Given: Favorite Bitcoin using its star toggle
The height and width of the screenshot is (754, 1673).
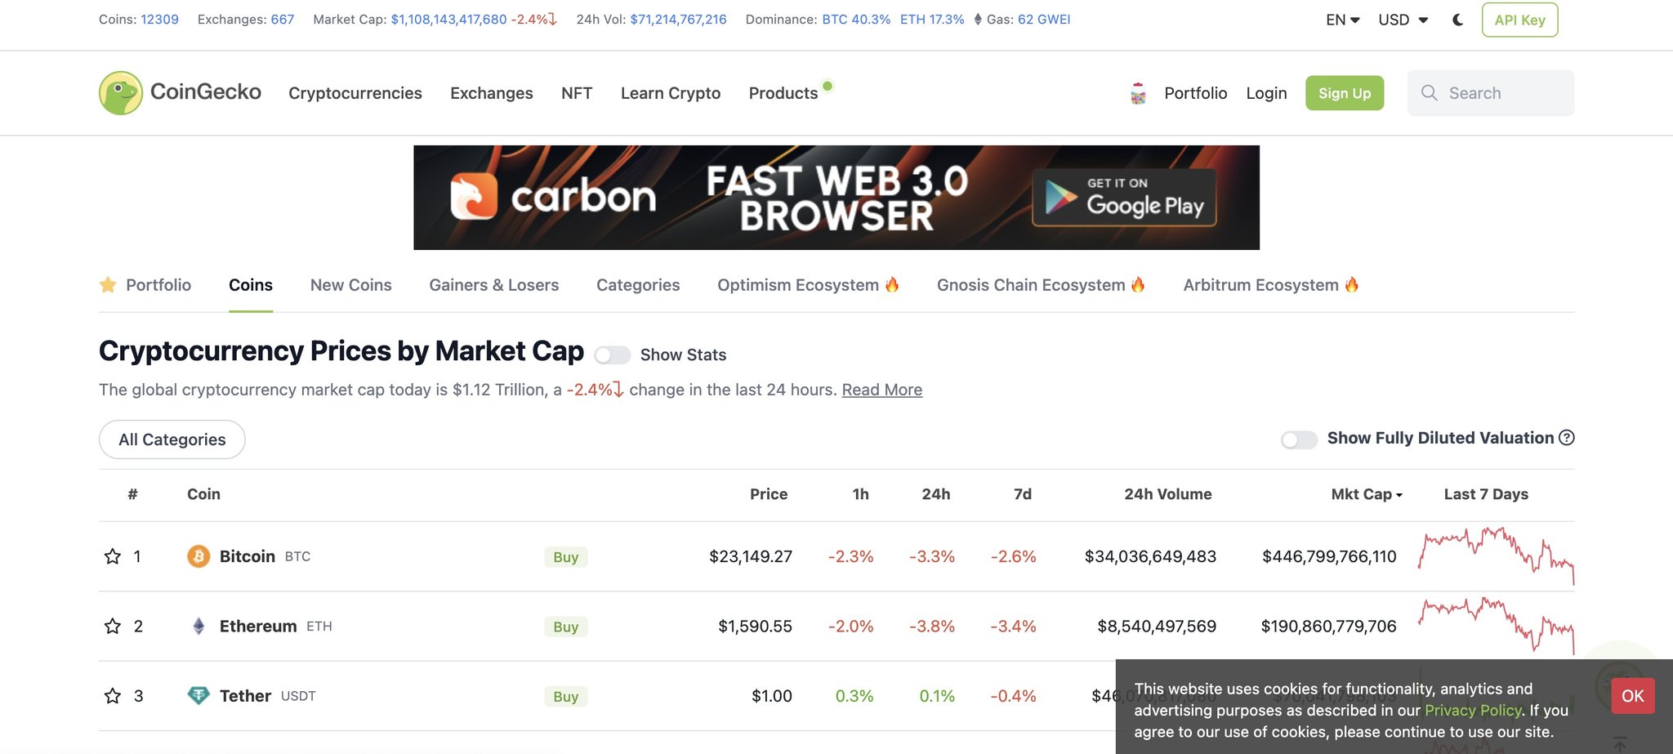Looking at the screenshot, I should coord(112,556).
